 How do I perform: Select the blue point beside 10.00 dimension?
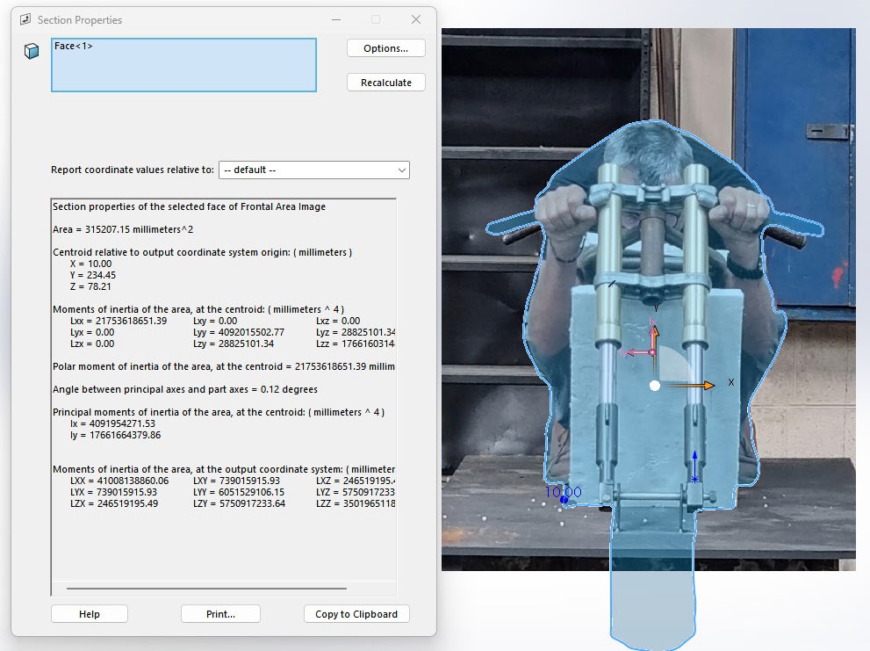click(x=564, y=501)
